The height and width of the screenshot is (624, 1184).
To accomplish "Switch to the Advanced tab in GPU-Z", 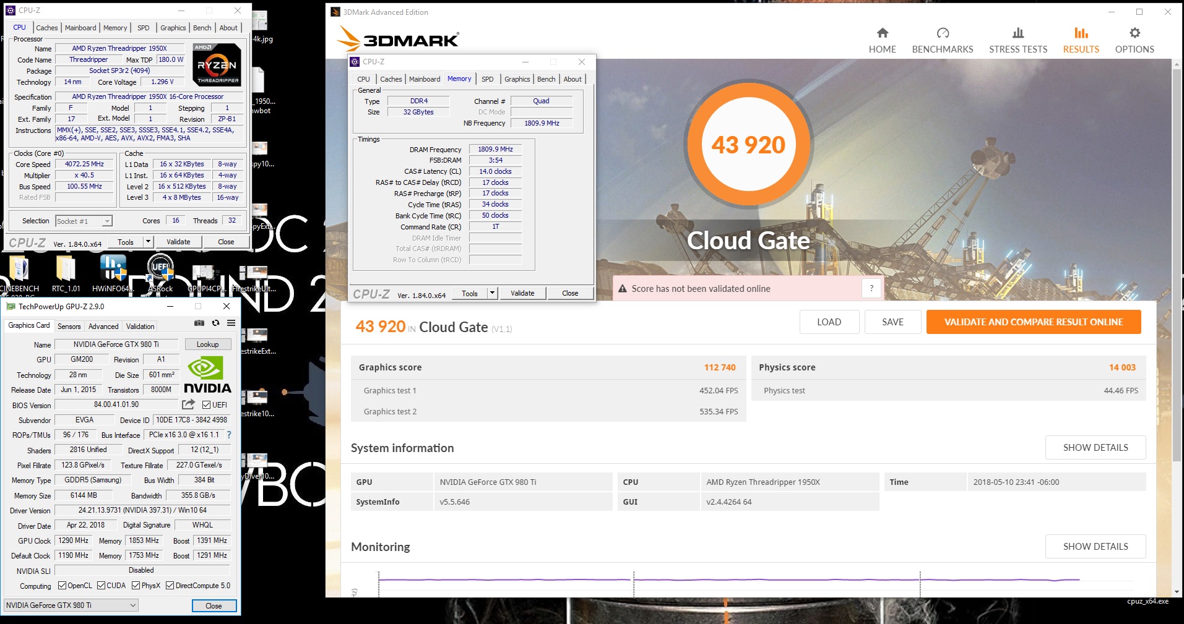I will pyautogui.click(x=103, y=327).
